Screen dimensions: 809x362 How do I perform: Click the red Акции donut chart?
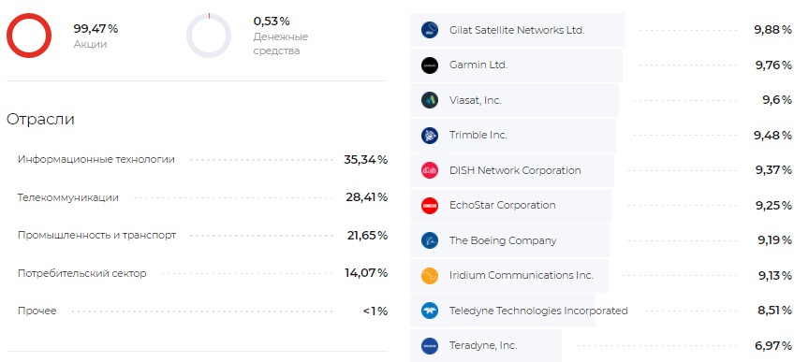[29, 36]
